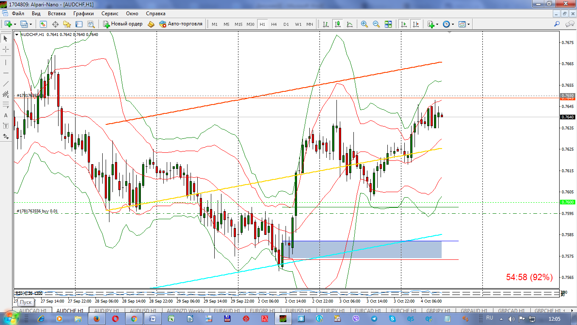
Task: Expand the Templates dropdown arrow
Action: coord(469,24)
